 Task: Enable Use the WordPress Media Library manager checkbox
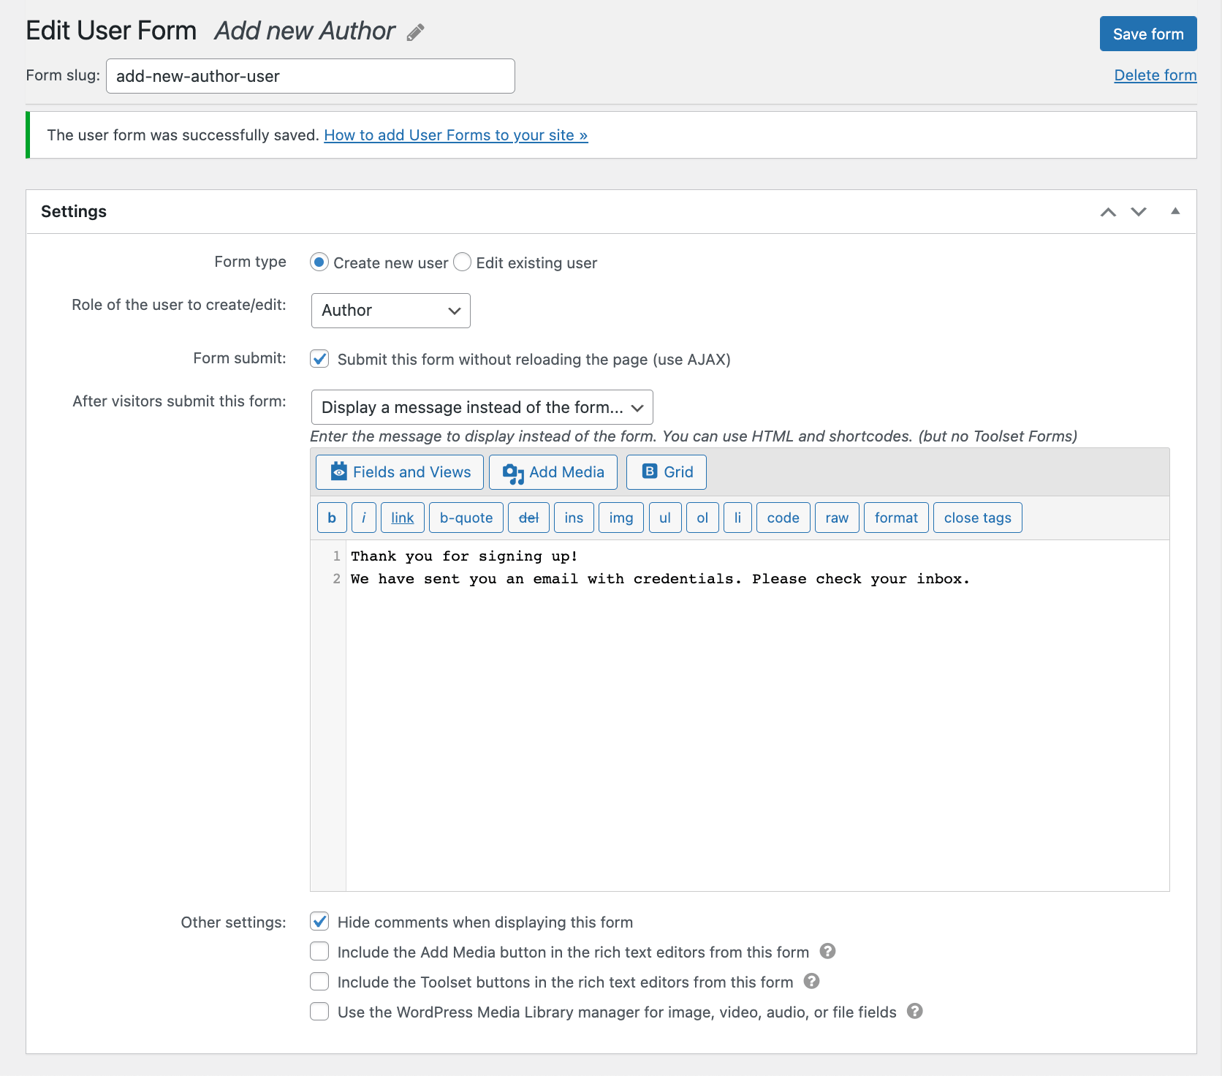coord(319,1011)
